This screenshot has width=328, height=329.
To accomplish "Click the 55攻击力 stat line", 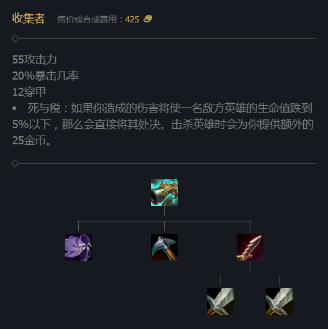I will pyautogui.click(x=35, y=60).
